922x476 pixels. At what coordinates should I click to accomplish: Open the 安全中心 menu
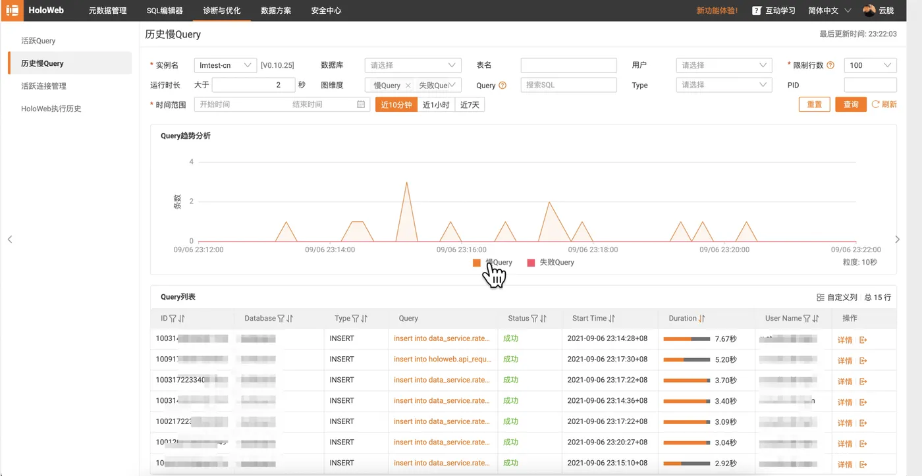coord(326,11)
